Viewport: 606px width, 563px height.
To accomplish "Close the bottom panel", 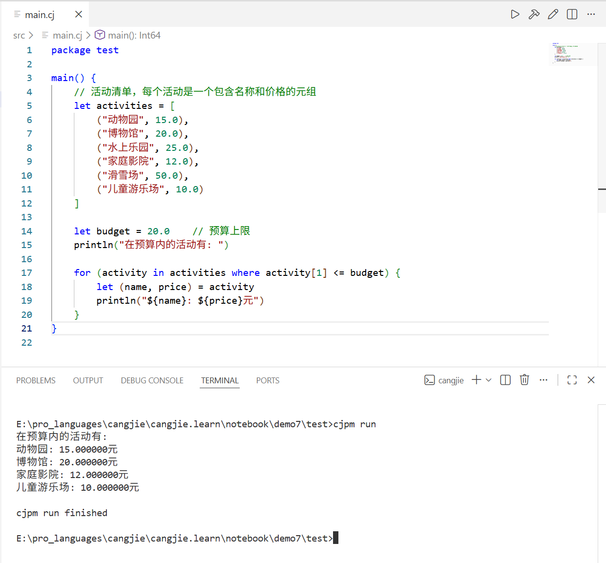I will coord(591,380).
